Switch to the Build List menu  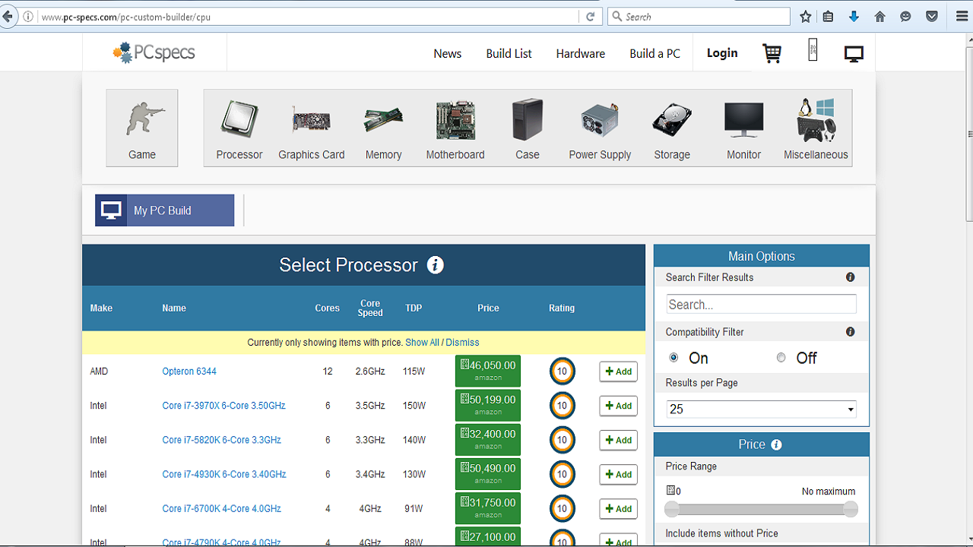click(x=508, y=53)
